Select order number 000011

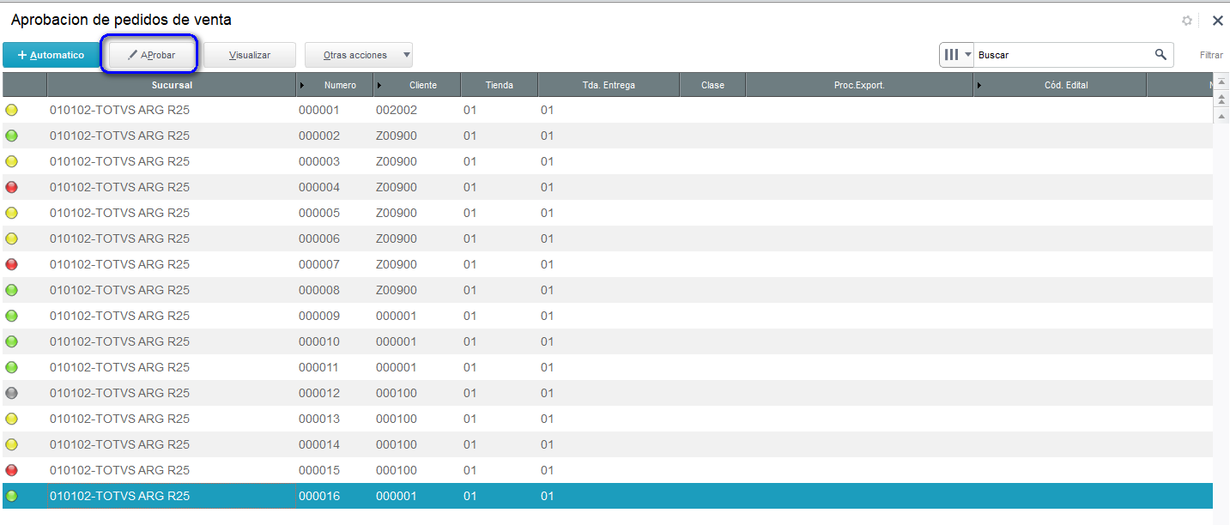click(319, 367)
